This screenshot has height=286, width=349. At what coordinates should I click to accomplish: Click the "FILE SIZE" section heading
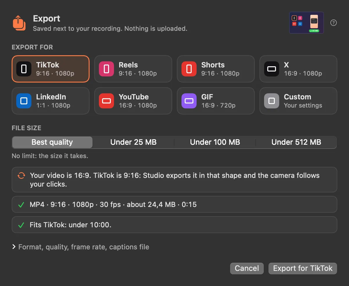[x=26, y=128]
